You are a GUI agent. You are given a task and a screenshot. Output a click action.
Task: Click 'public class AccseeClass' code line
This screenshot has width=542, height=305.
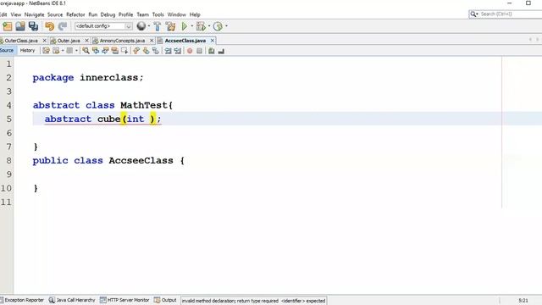108,160
